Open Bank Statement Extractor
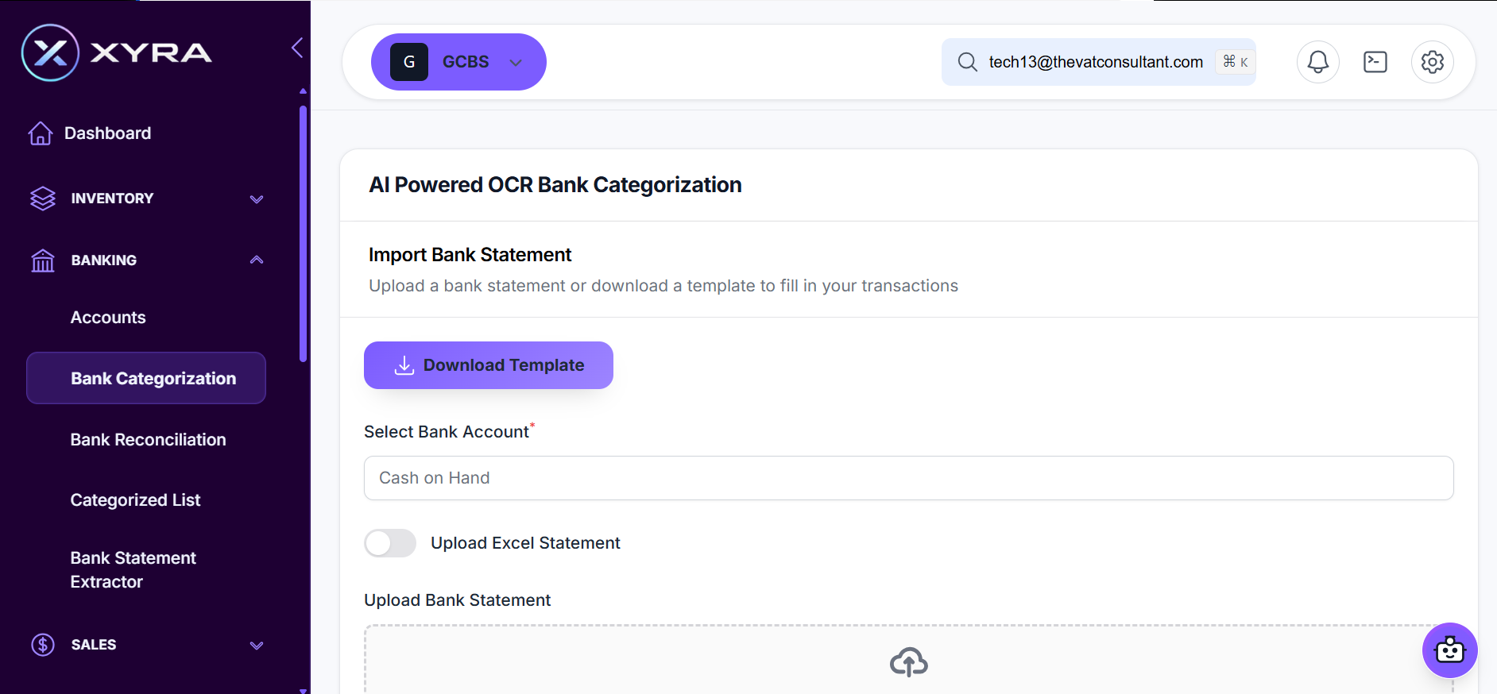The width and height of the screenshot is (1497, 694). pyautogui.click(x=133, y=569)
